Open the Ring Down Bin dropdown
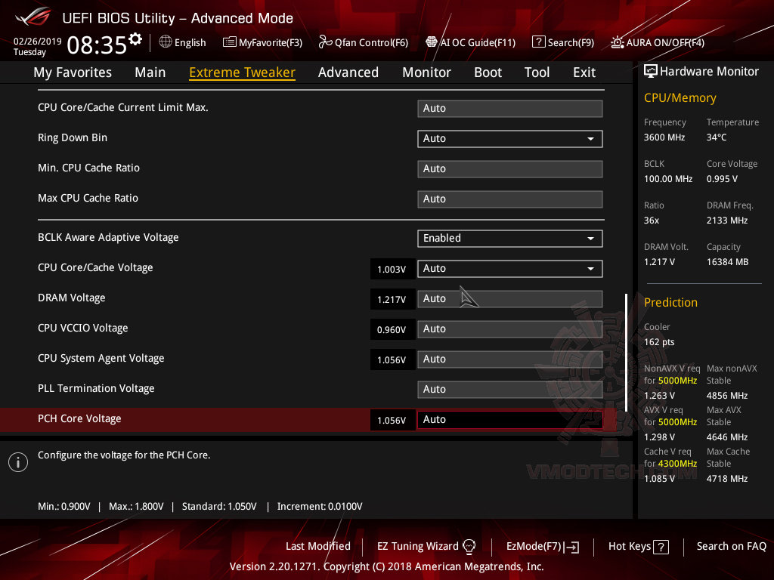 (510, 139)
